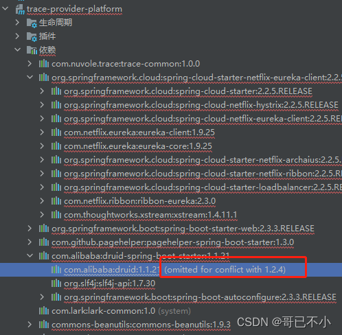Click library icon beside xstream:1.4.11.1
This screenshot has width=342, height=335.
pyautogui.click(x=56, y=215)
